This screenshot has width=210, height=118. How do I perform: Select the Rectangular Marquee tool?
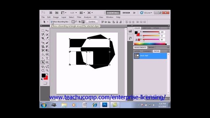tap(43, 30)
